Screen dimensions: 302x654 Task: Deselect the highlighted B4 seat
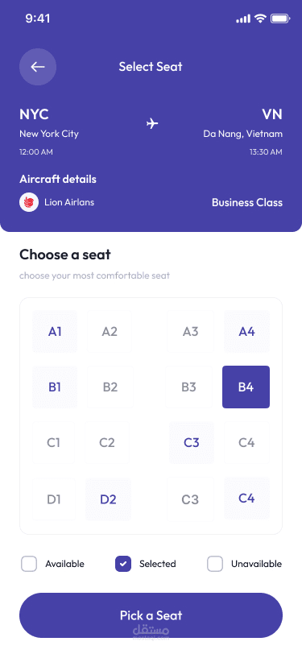coord(246,387)
